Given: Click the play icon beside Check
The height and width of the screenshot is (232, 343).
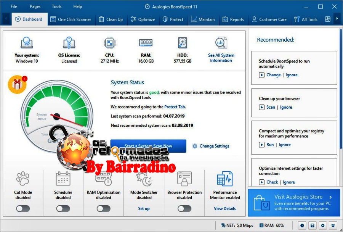Looking at the screenshot, I should [x=261, y=182].
